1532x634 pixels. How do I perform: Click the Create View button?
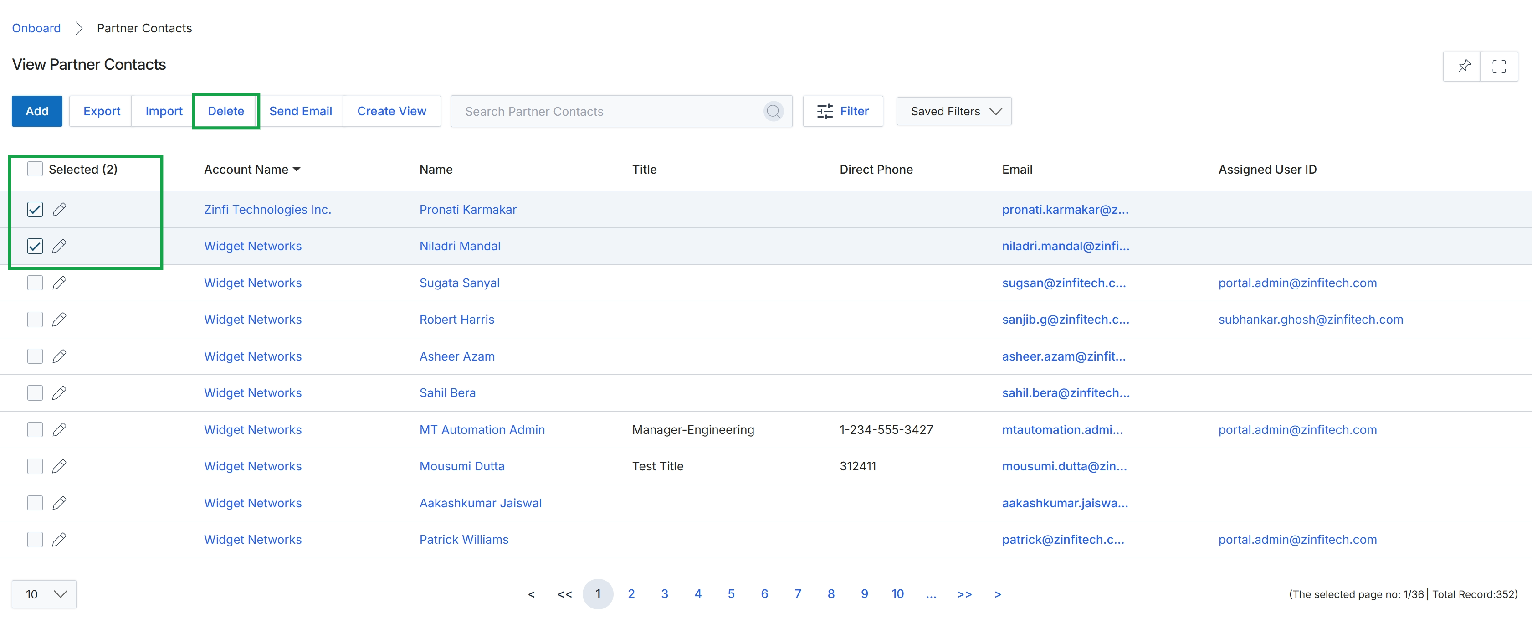392,111
